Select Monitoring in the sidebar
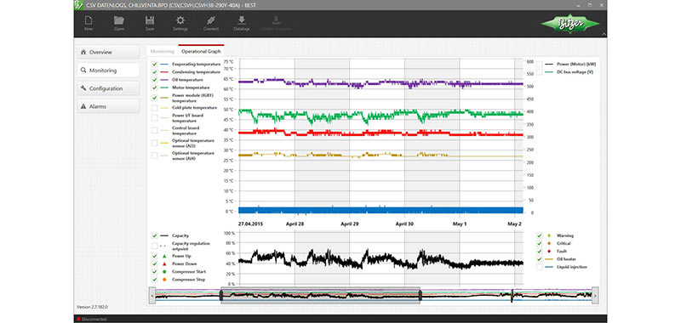This screenshot has width=681, height=323. 108,71
